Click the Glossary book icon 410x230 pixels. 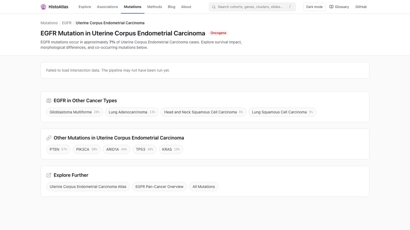click(x=331, y=7)
